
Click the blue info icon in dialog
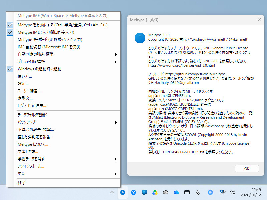tap(140, 38)
